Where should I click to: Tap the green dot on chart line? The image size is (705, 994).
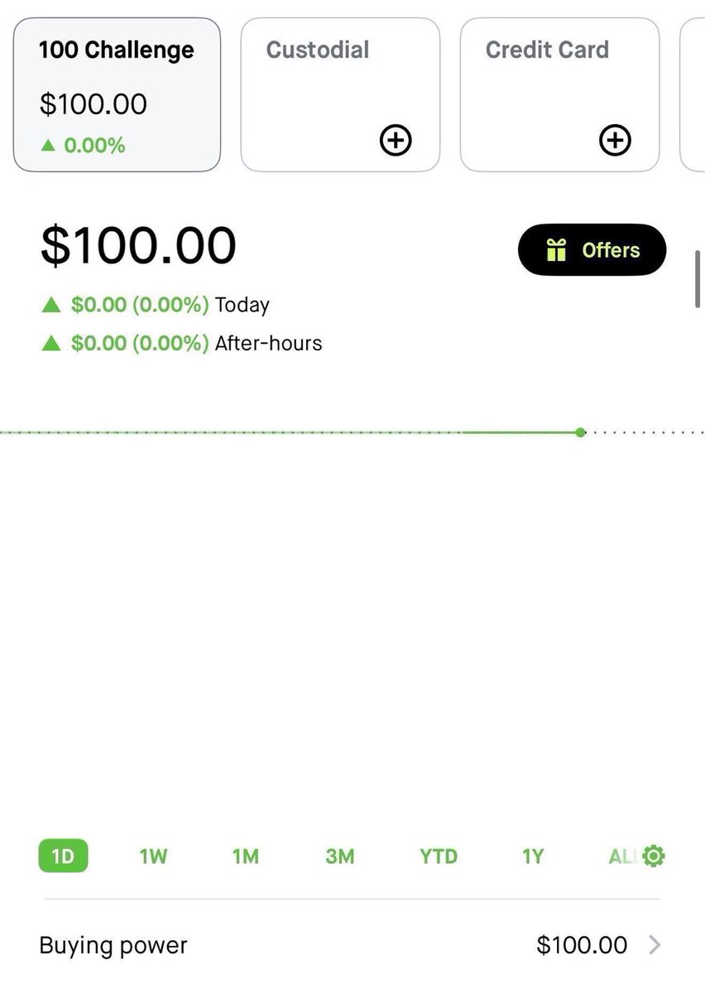click(x=581, y=432)
